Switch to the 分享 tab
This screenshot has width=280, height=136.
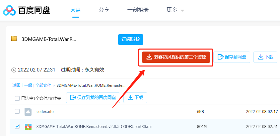click(x=104, y=10)
